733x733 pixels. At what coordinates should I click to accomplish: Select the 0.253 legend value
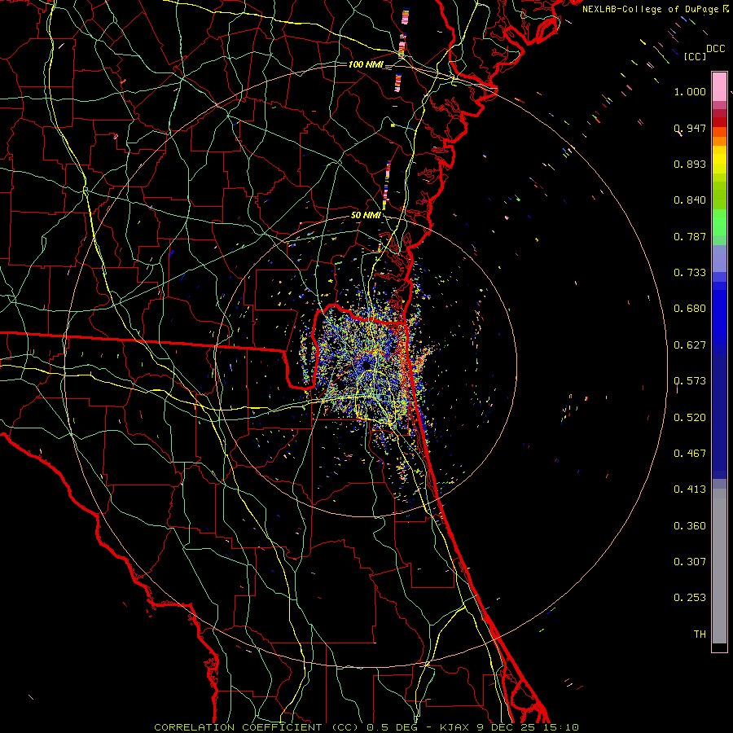click(x=690, y=598)
